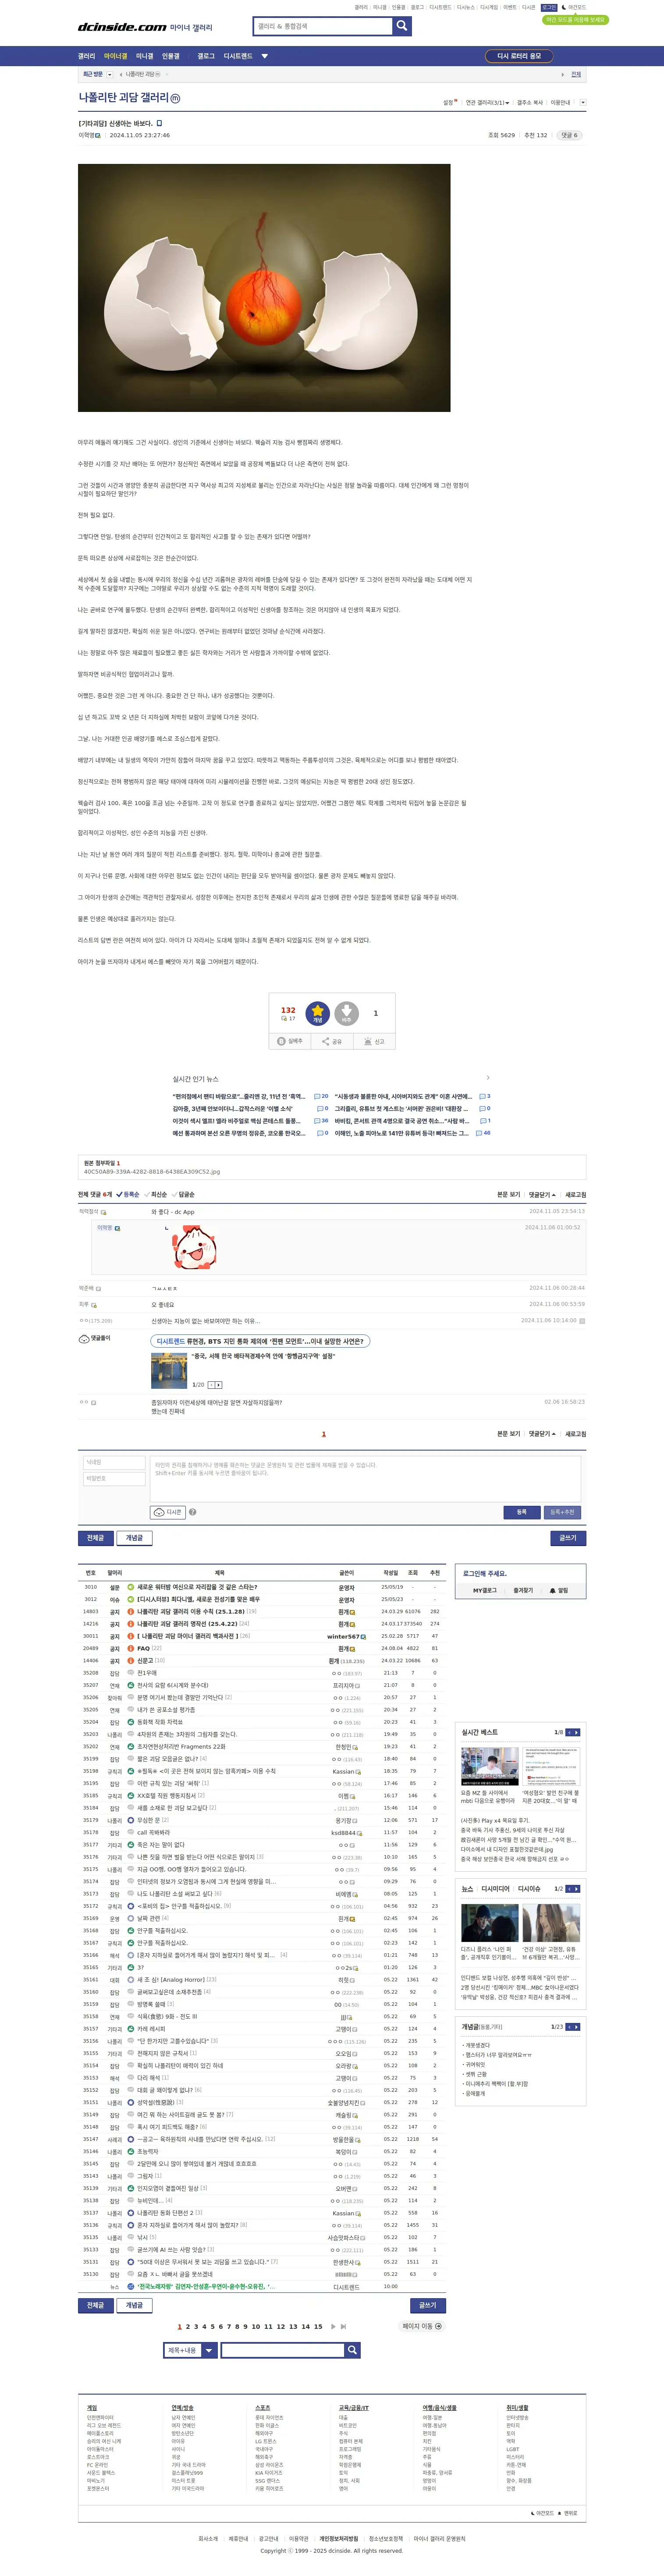Click the mobile icon next to post title
Viewport: 664px width, 2576px height.
[x=160, y=123]
